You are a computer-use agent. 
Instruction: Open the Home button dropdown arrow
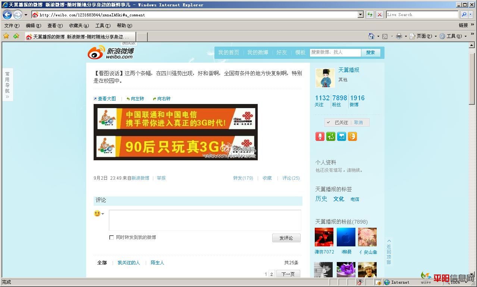point(378,37)
